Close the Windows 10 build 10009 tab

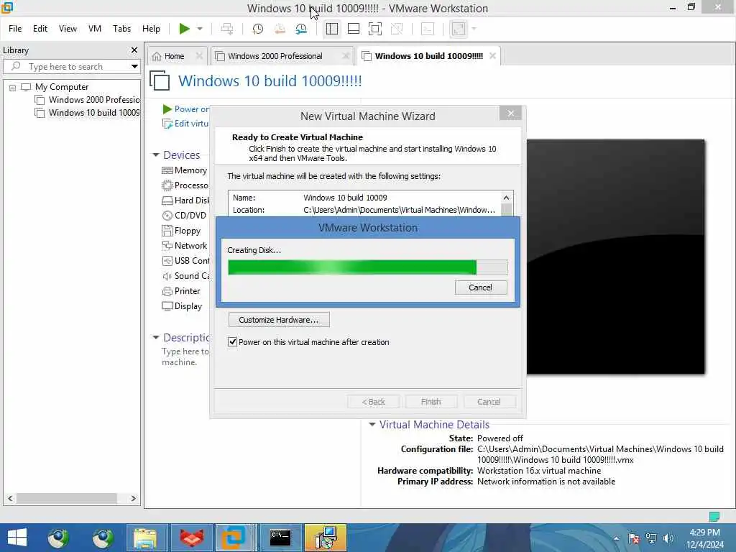pyautogui.click(x=492, y=55)
